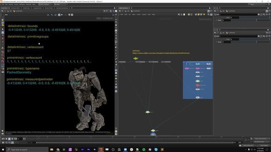The width and height of the screenshot is (271, 152).
Task: Switch to the Animation Editor tab
Action: click(x=15, y=8)
